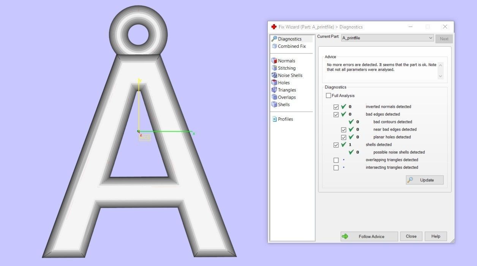477x266 pixels.
Task: Open the Current Part dropdown
Action: point(387,38)
